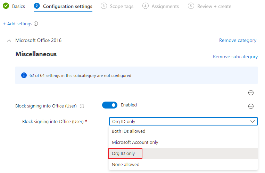
Task: Click the dropdown chevron arrow
Action: click(252, 122)
